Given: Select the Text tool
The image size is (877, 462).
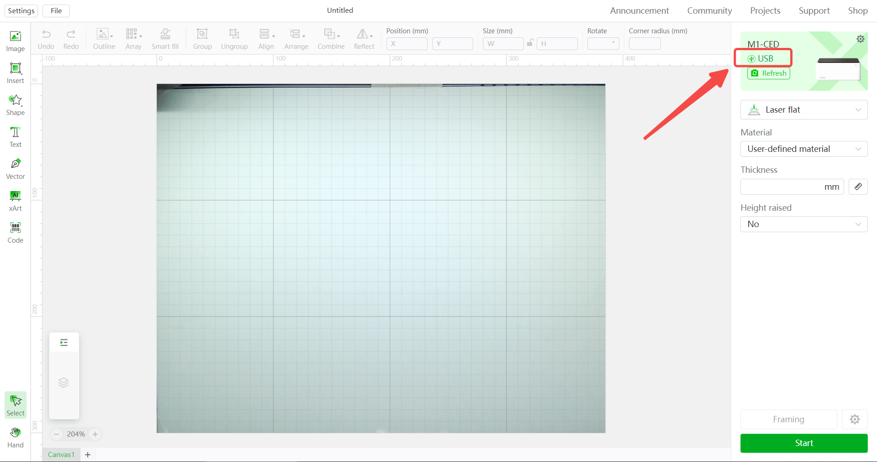Looking at the screenshot, I should click(x=15, y=137).
